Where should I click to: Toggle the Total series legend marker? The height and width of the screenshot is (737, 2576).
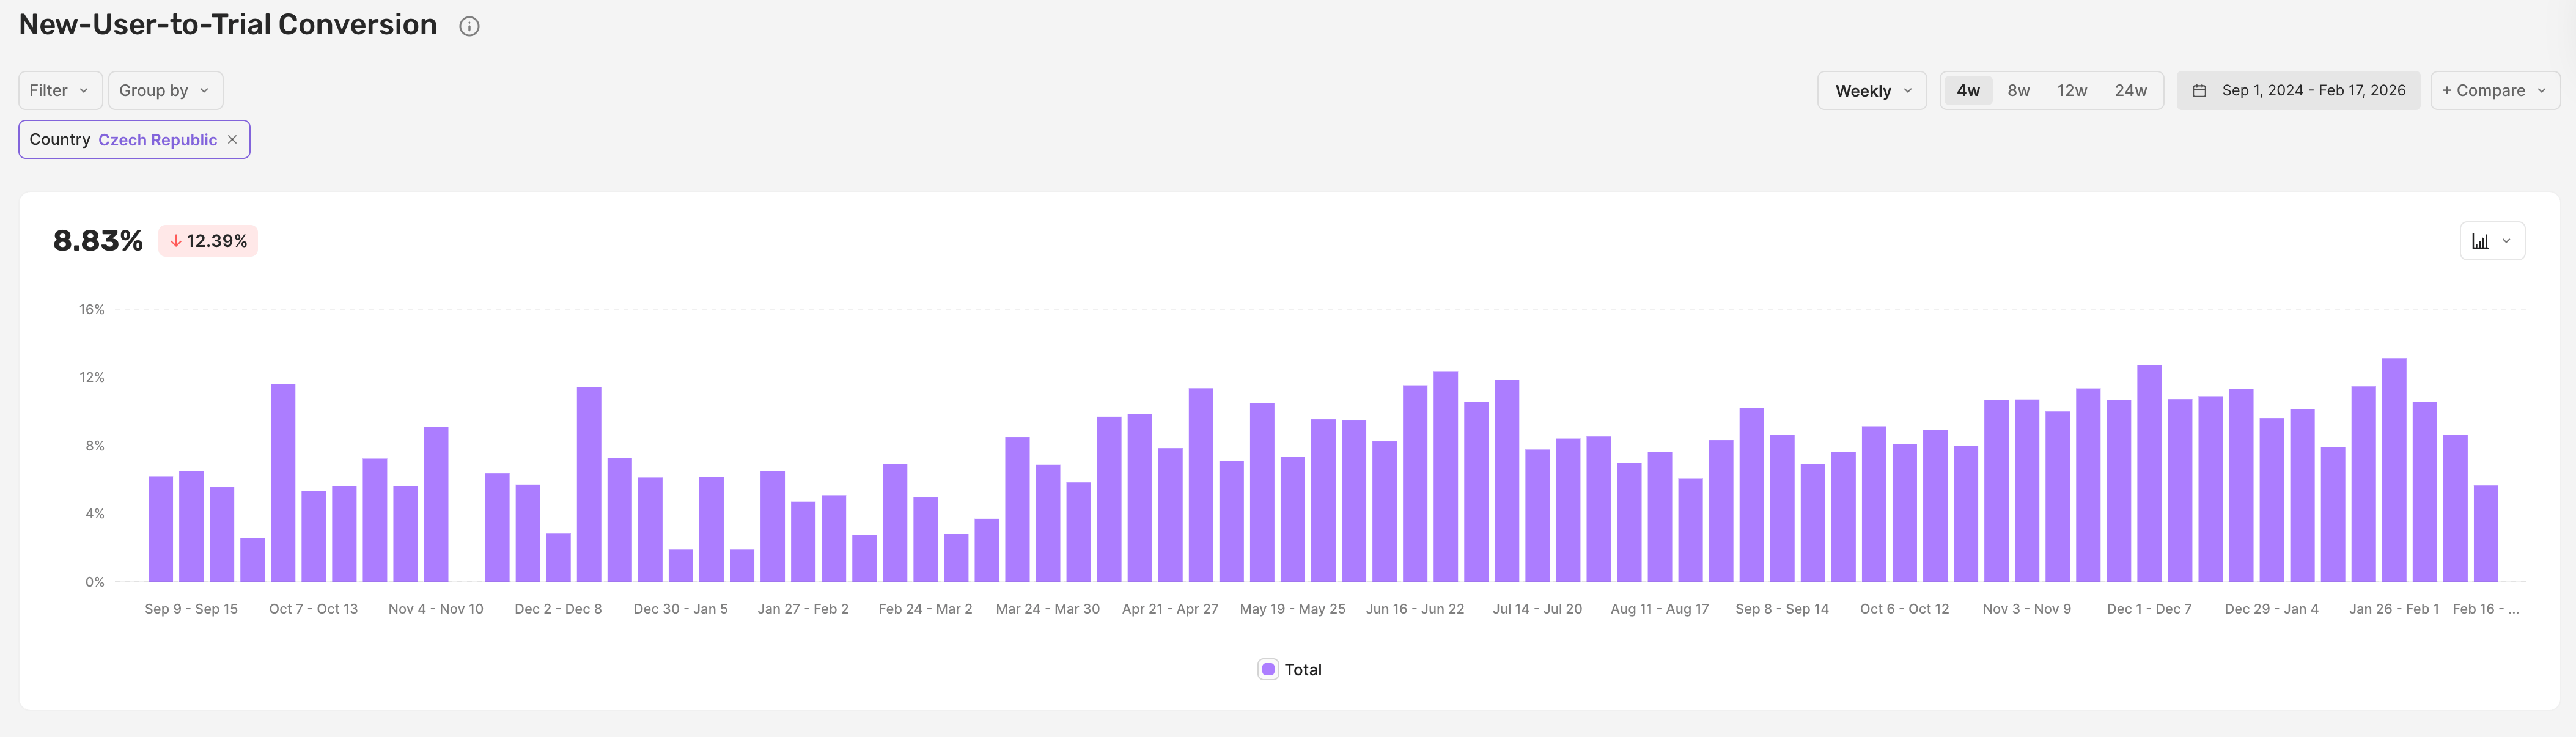tap(1268, 669)
